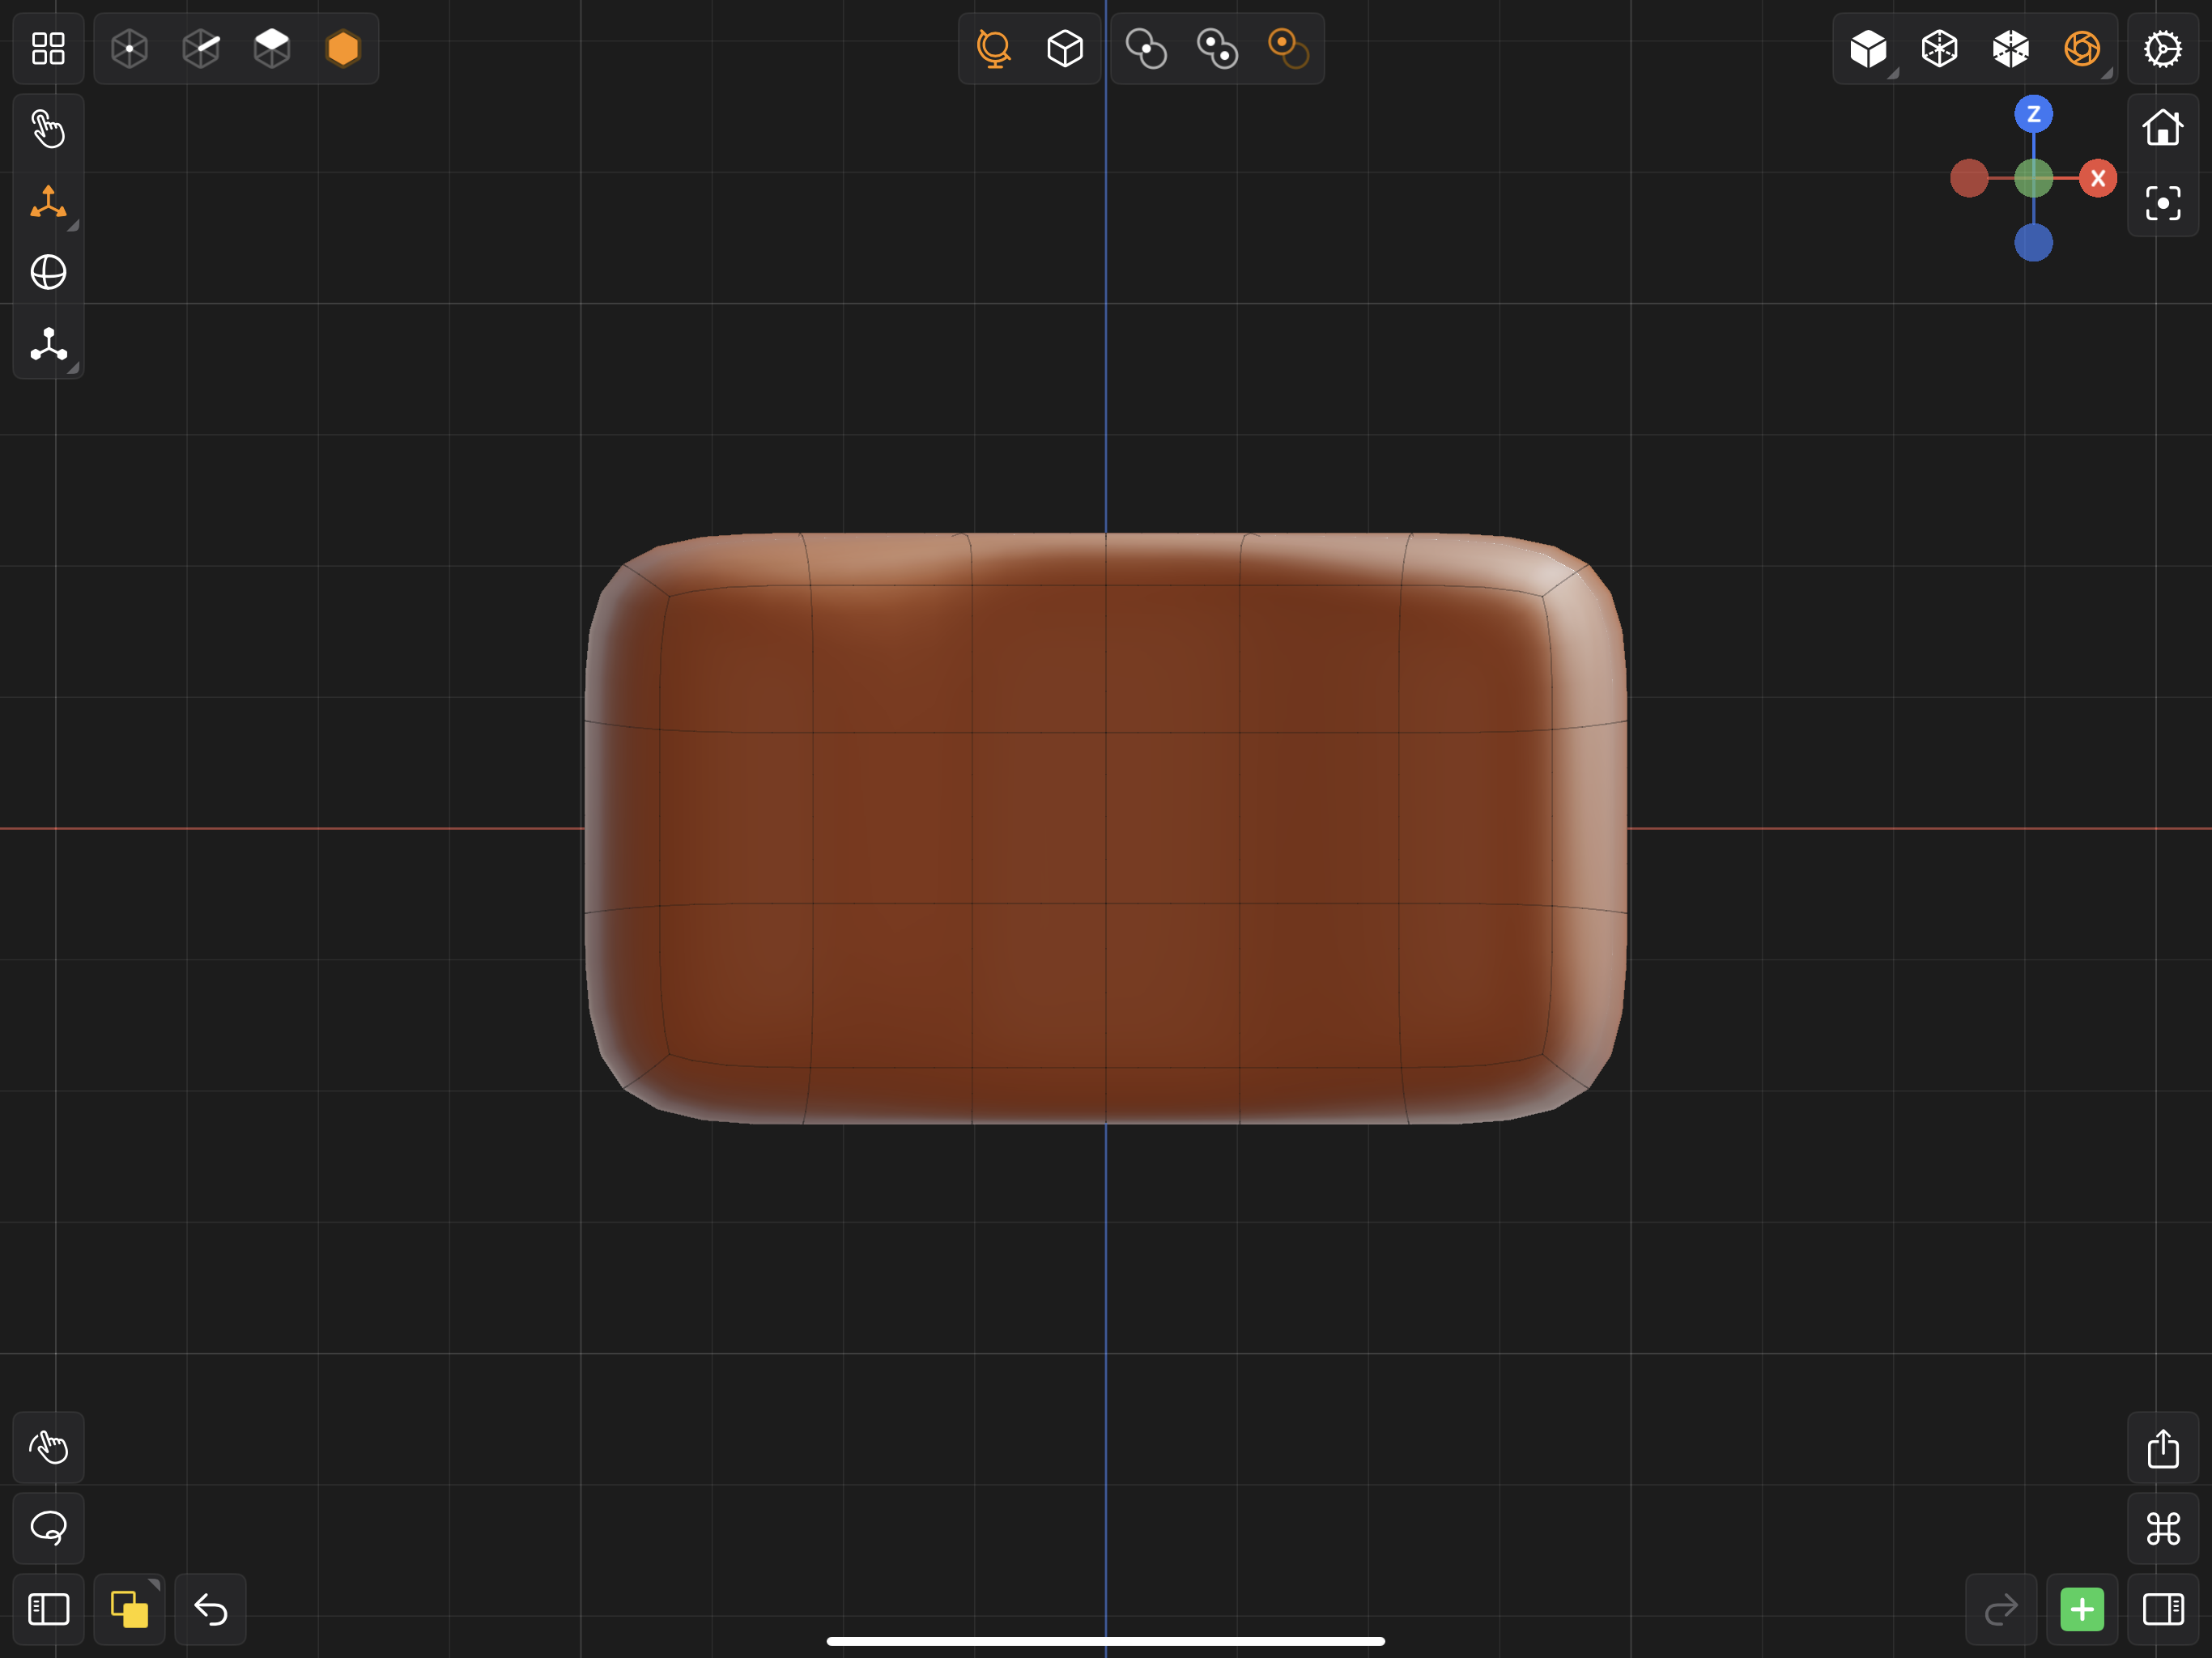Image resolution: width=2212 pixels, height=1658 pixels.
Task: Open the yellow overlapping squares menu
Action: click(129, 1609)
